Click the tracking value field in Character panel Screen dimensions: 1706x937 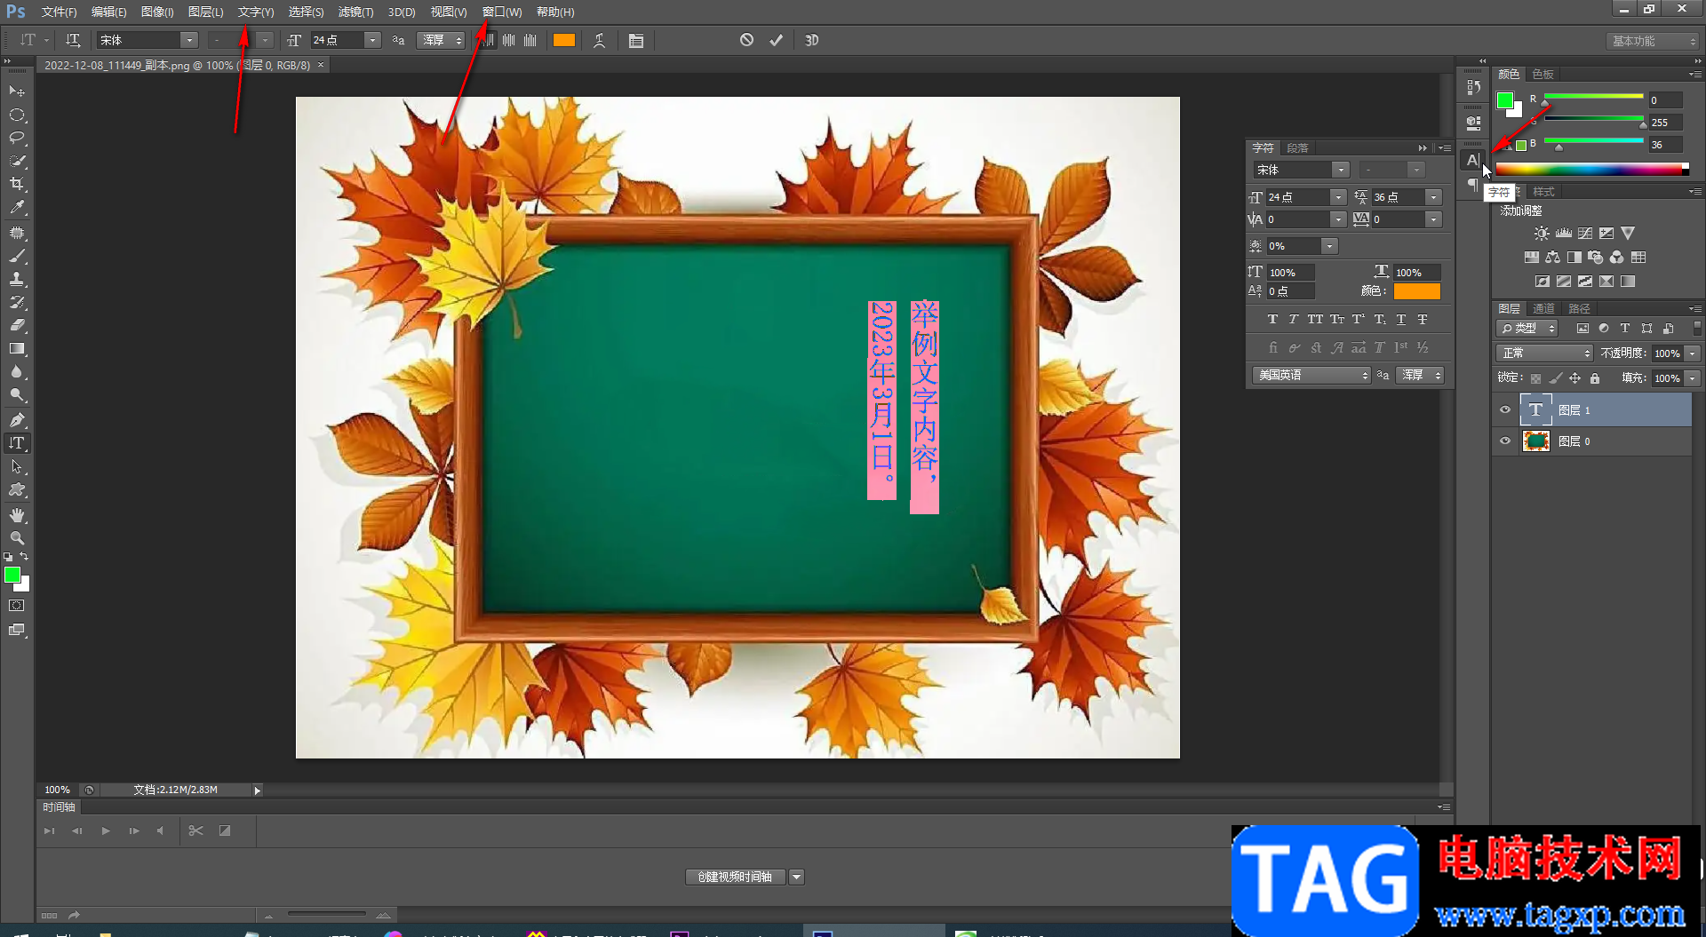point(1399,219)
